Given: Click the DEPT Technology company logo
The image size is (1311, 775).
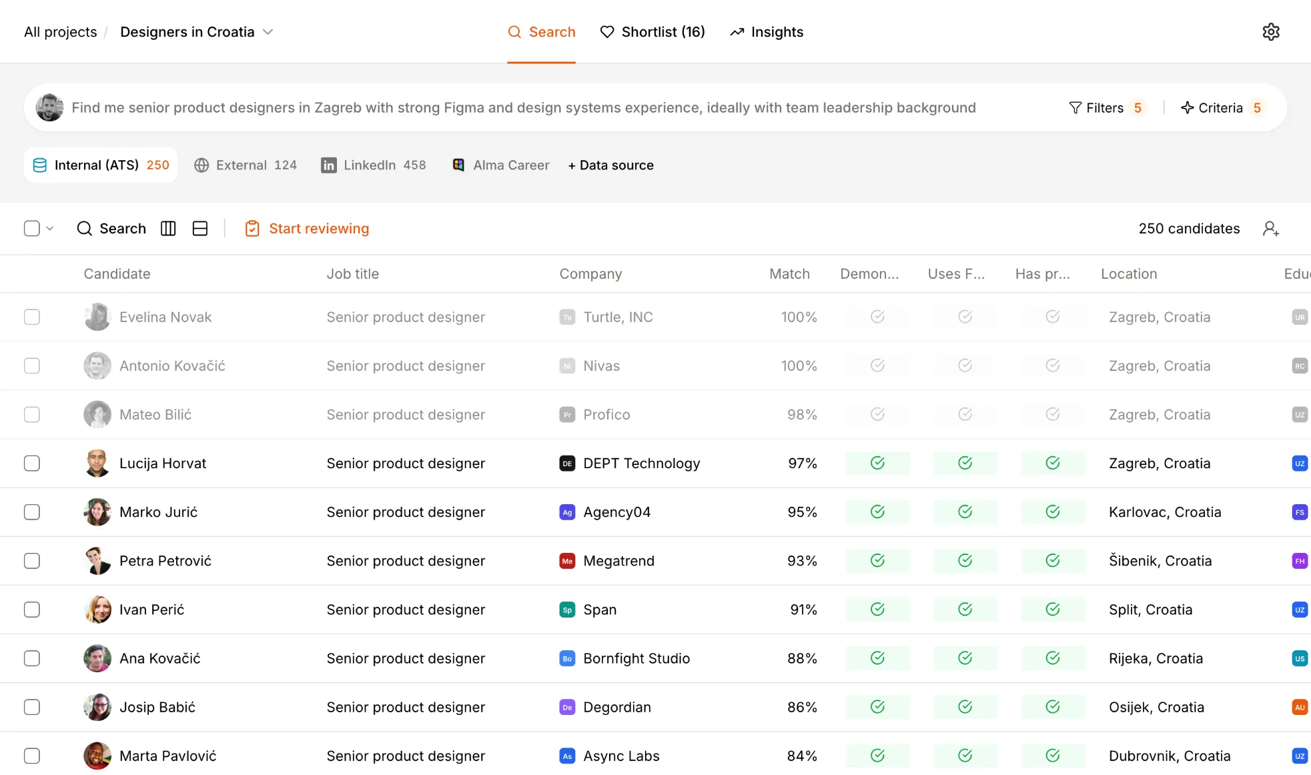Looking at the screenshot, I should (x=567, y=464).
